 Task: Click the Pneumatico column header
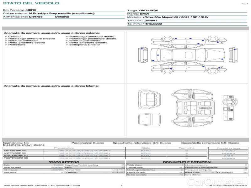point(64,148)
